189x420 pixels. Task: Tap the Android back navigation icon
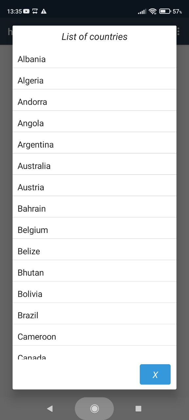click(50, 409)
